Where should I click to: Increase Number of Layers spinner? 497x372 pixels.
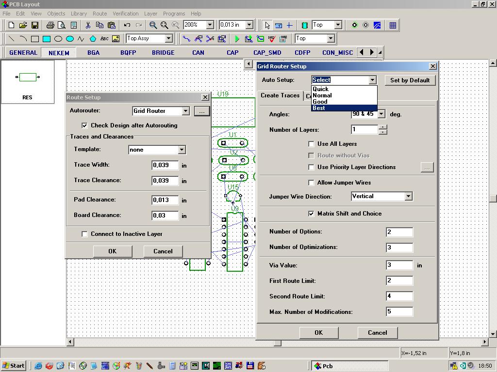[382, 127]
